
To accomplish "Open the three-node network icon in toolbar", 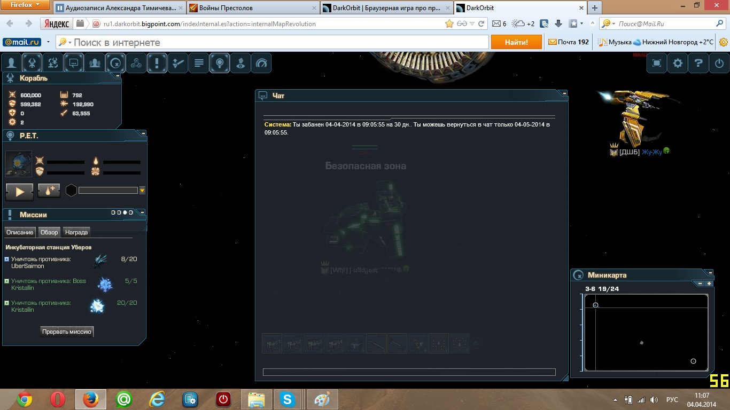I will pyautogui.click(x=136, y=63).
